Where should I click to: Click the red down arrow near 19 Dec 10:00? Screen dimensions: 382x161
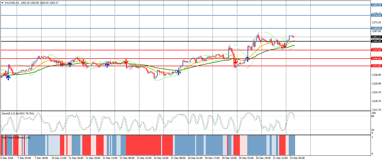pyautogui.click(x=235, y=62)
